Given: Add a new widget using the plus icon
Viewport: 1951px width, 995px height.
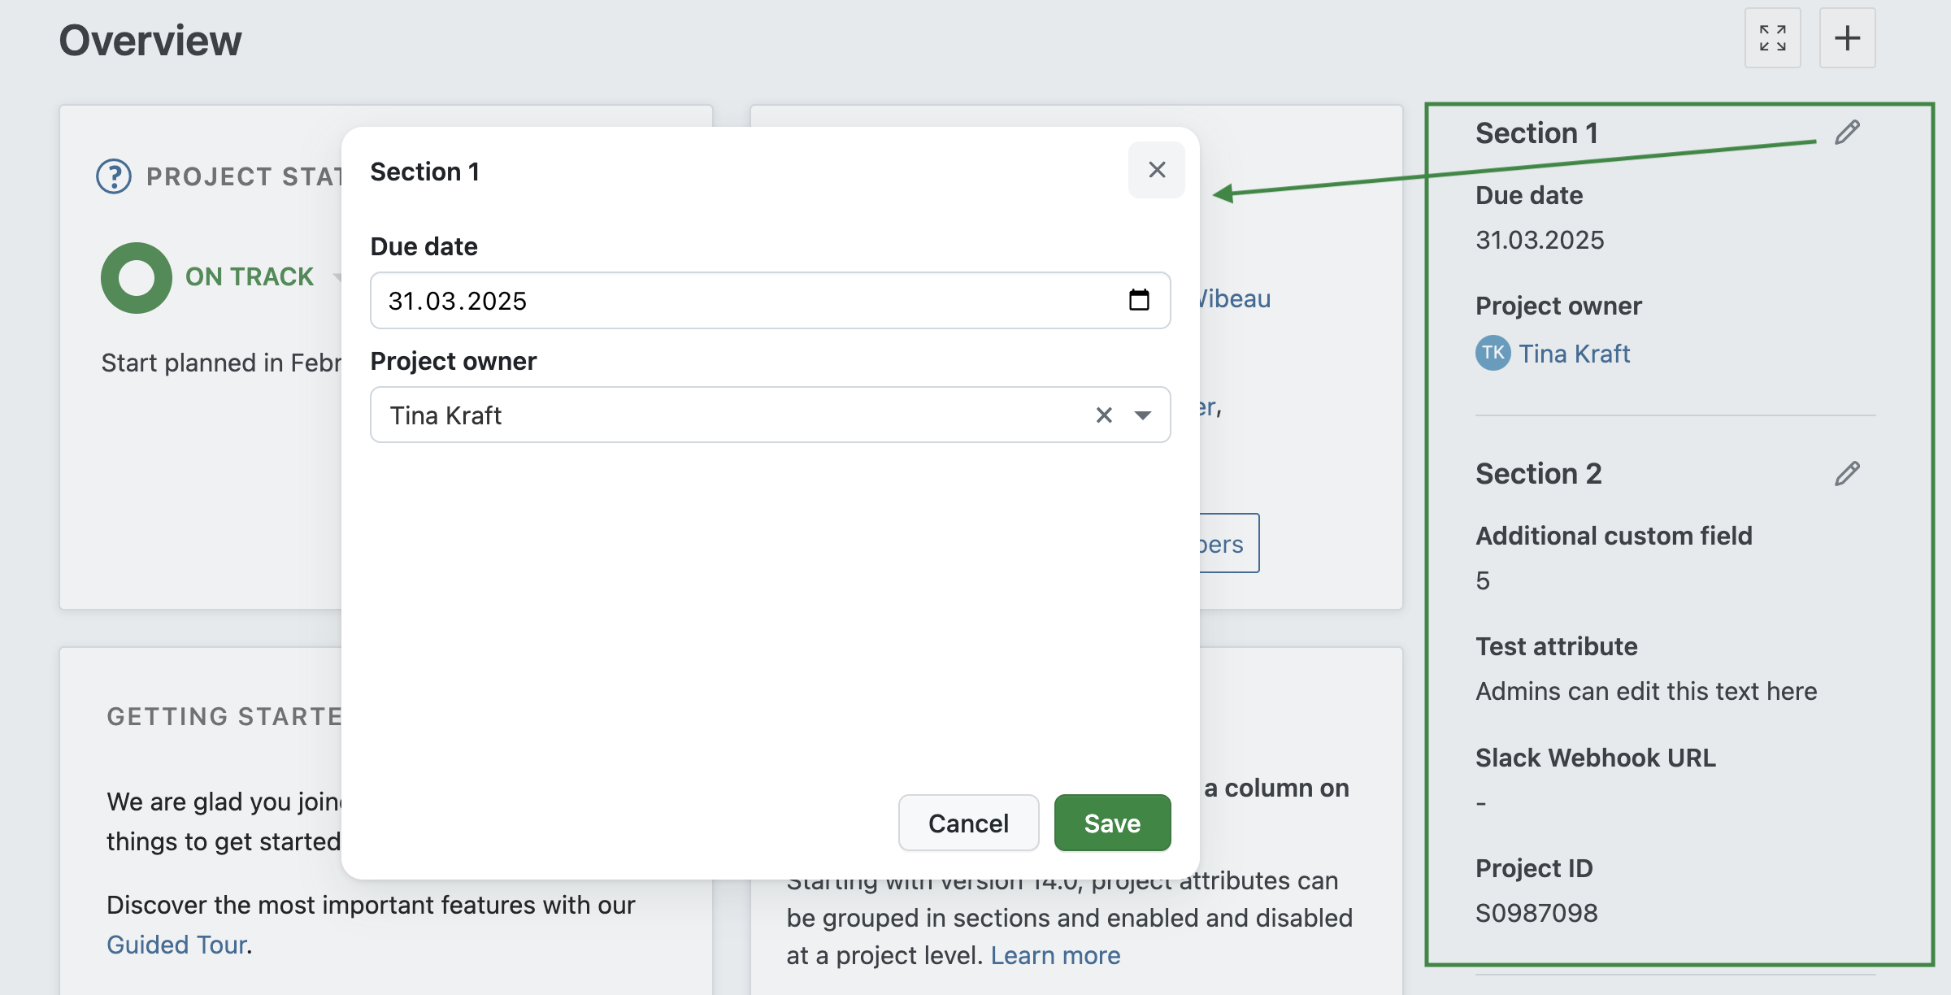Looking at the screenshot, I should [x=1847, y=37].
